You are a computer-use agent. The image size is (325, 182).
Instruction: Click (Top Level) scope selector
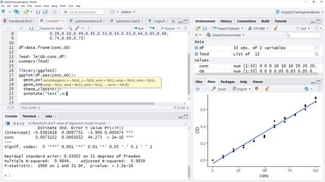(30, 108)
